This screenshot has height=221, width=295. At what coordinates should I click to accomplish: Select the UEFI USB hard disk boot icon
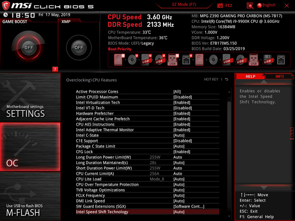pyautogui.click(x=146, y=60)
